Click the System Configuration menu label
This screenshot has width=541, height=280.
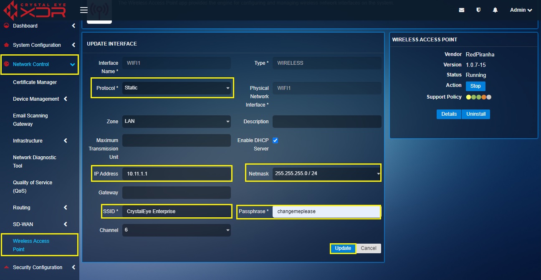pos(37,45)
